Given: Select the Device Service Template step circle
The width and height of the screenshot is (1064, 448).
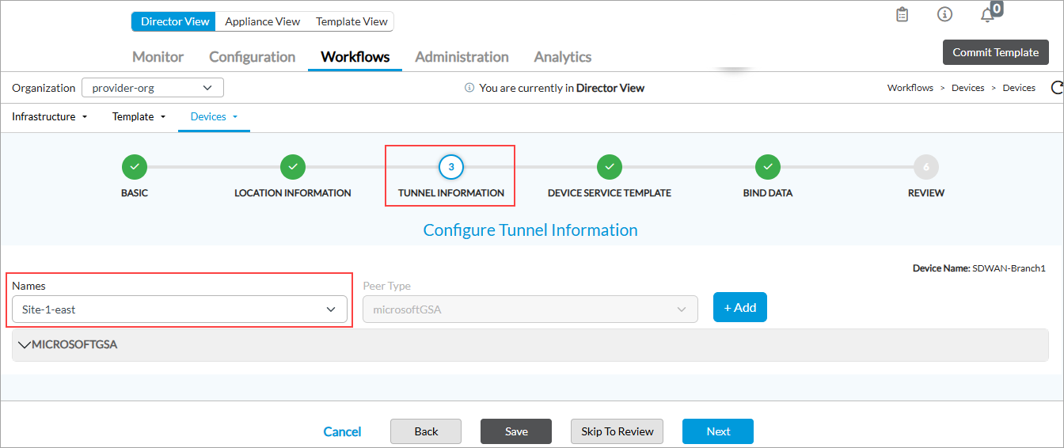Looking at the screenshot, I should 610,167.
